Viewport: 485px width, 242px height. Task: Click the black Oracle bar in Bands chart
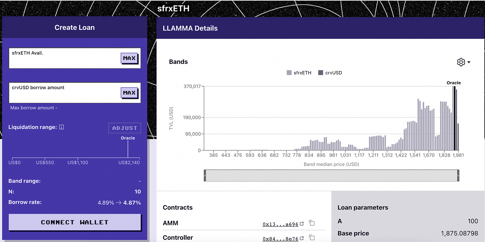[x=454, y=118]
